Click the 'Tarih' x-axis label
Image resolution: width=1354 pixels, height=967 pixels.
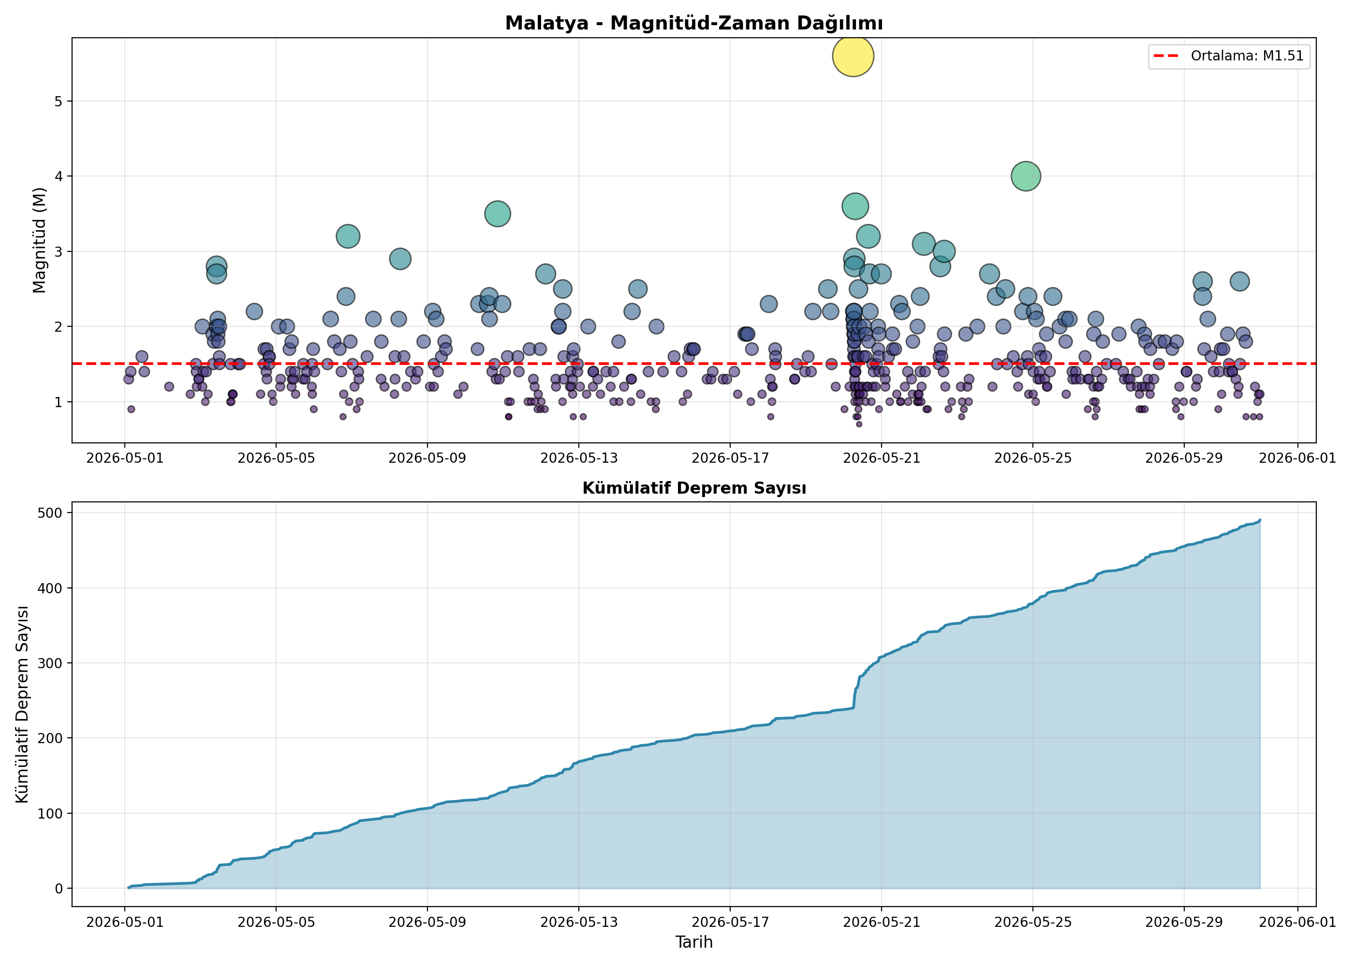tap(693, 942)
